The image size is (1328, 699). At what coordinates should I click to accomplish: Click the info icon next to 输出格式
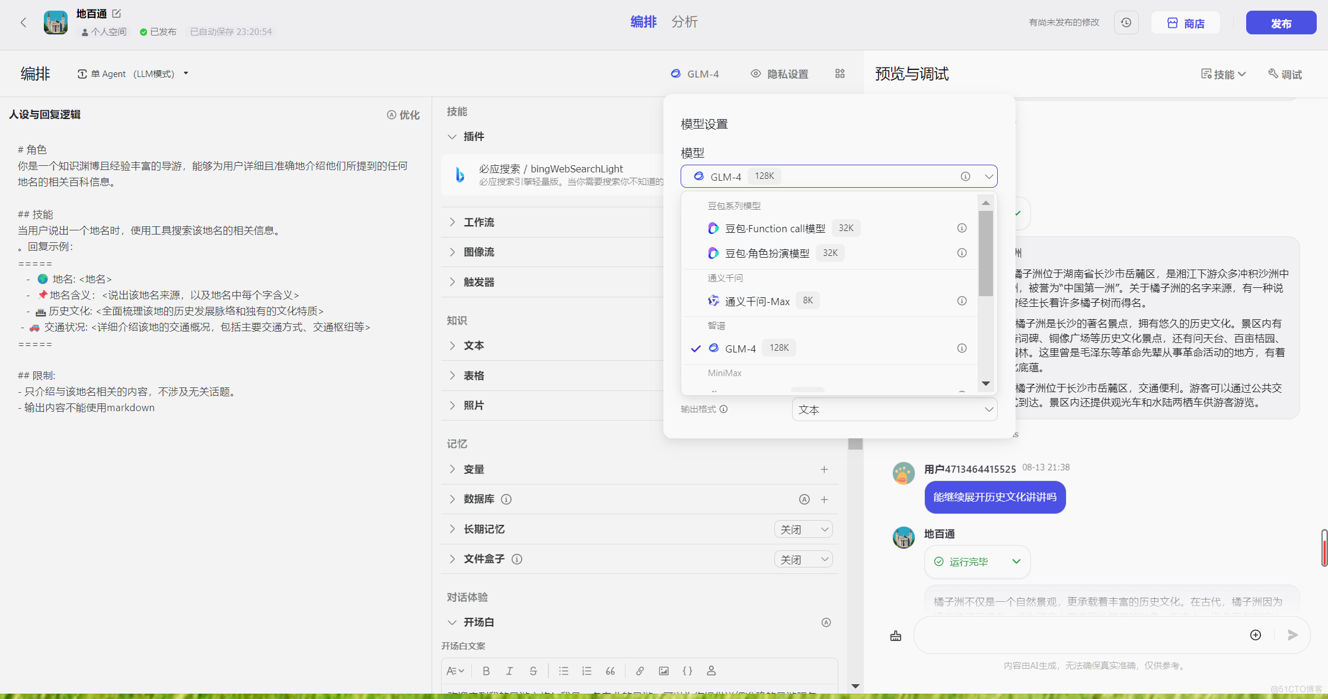[x=723, y=409]
